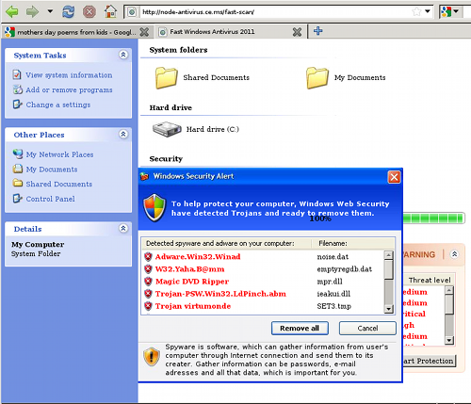Screen dimensions: 471x404
Task: Click the Filename column header
Action: coord(333,243)
